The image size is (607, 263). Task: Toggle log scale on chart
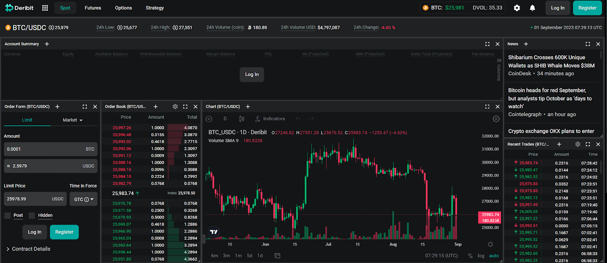coord(481,256)
